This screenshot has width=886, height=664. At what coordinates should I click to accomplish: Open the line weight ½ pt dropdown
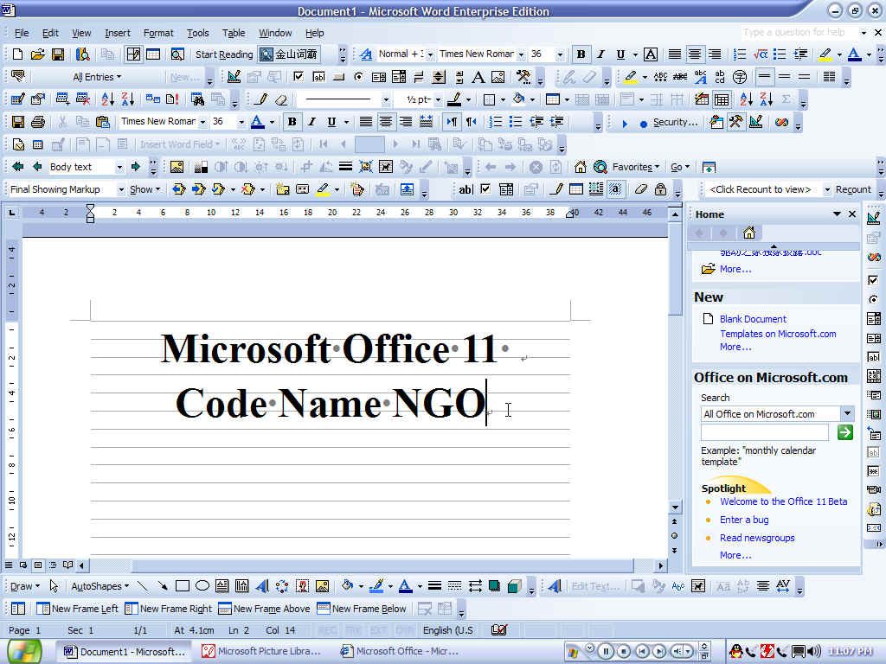pos(437,99)
